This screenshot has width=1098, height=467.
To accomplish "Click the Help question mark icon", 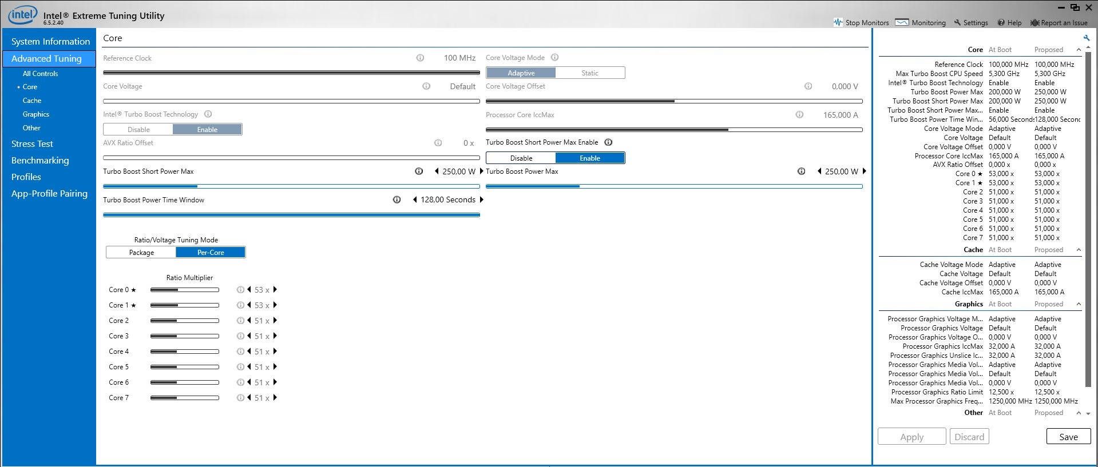I will click(1001, 23).
